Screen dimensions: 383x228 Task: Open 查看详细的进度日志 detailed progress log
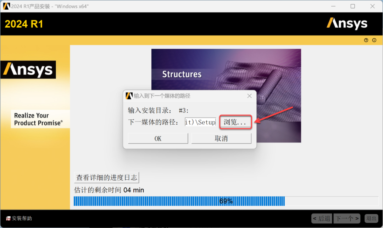[106, 177]
